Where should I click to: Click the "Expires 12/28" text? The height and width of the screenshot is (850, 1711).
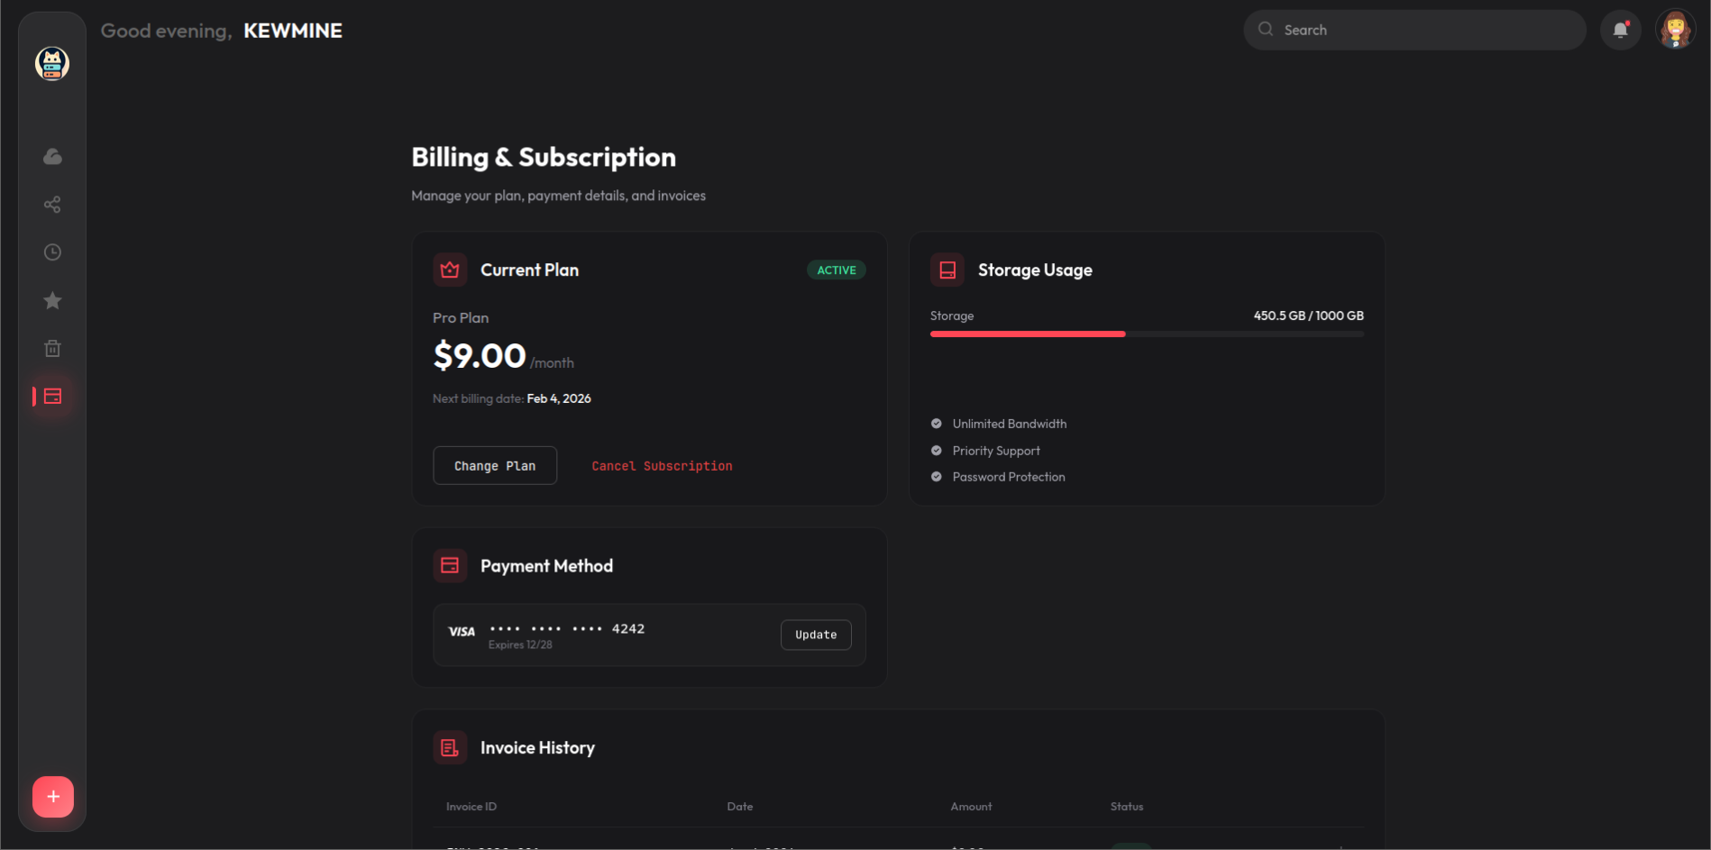(520, 644)
